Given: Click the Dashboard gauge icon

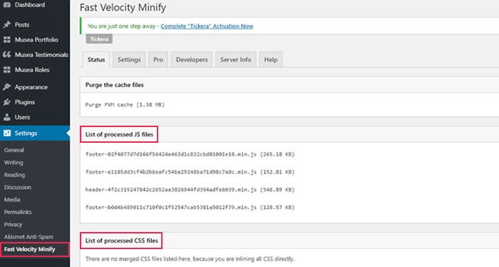Looking at the screenshot, I should click(x=6, y=5).
